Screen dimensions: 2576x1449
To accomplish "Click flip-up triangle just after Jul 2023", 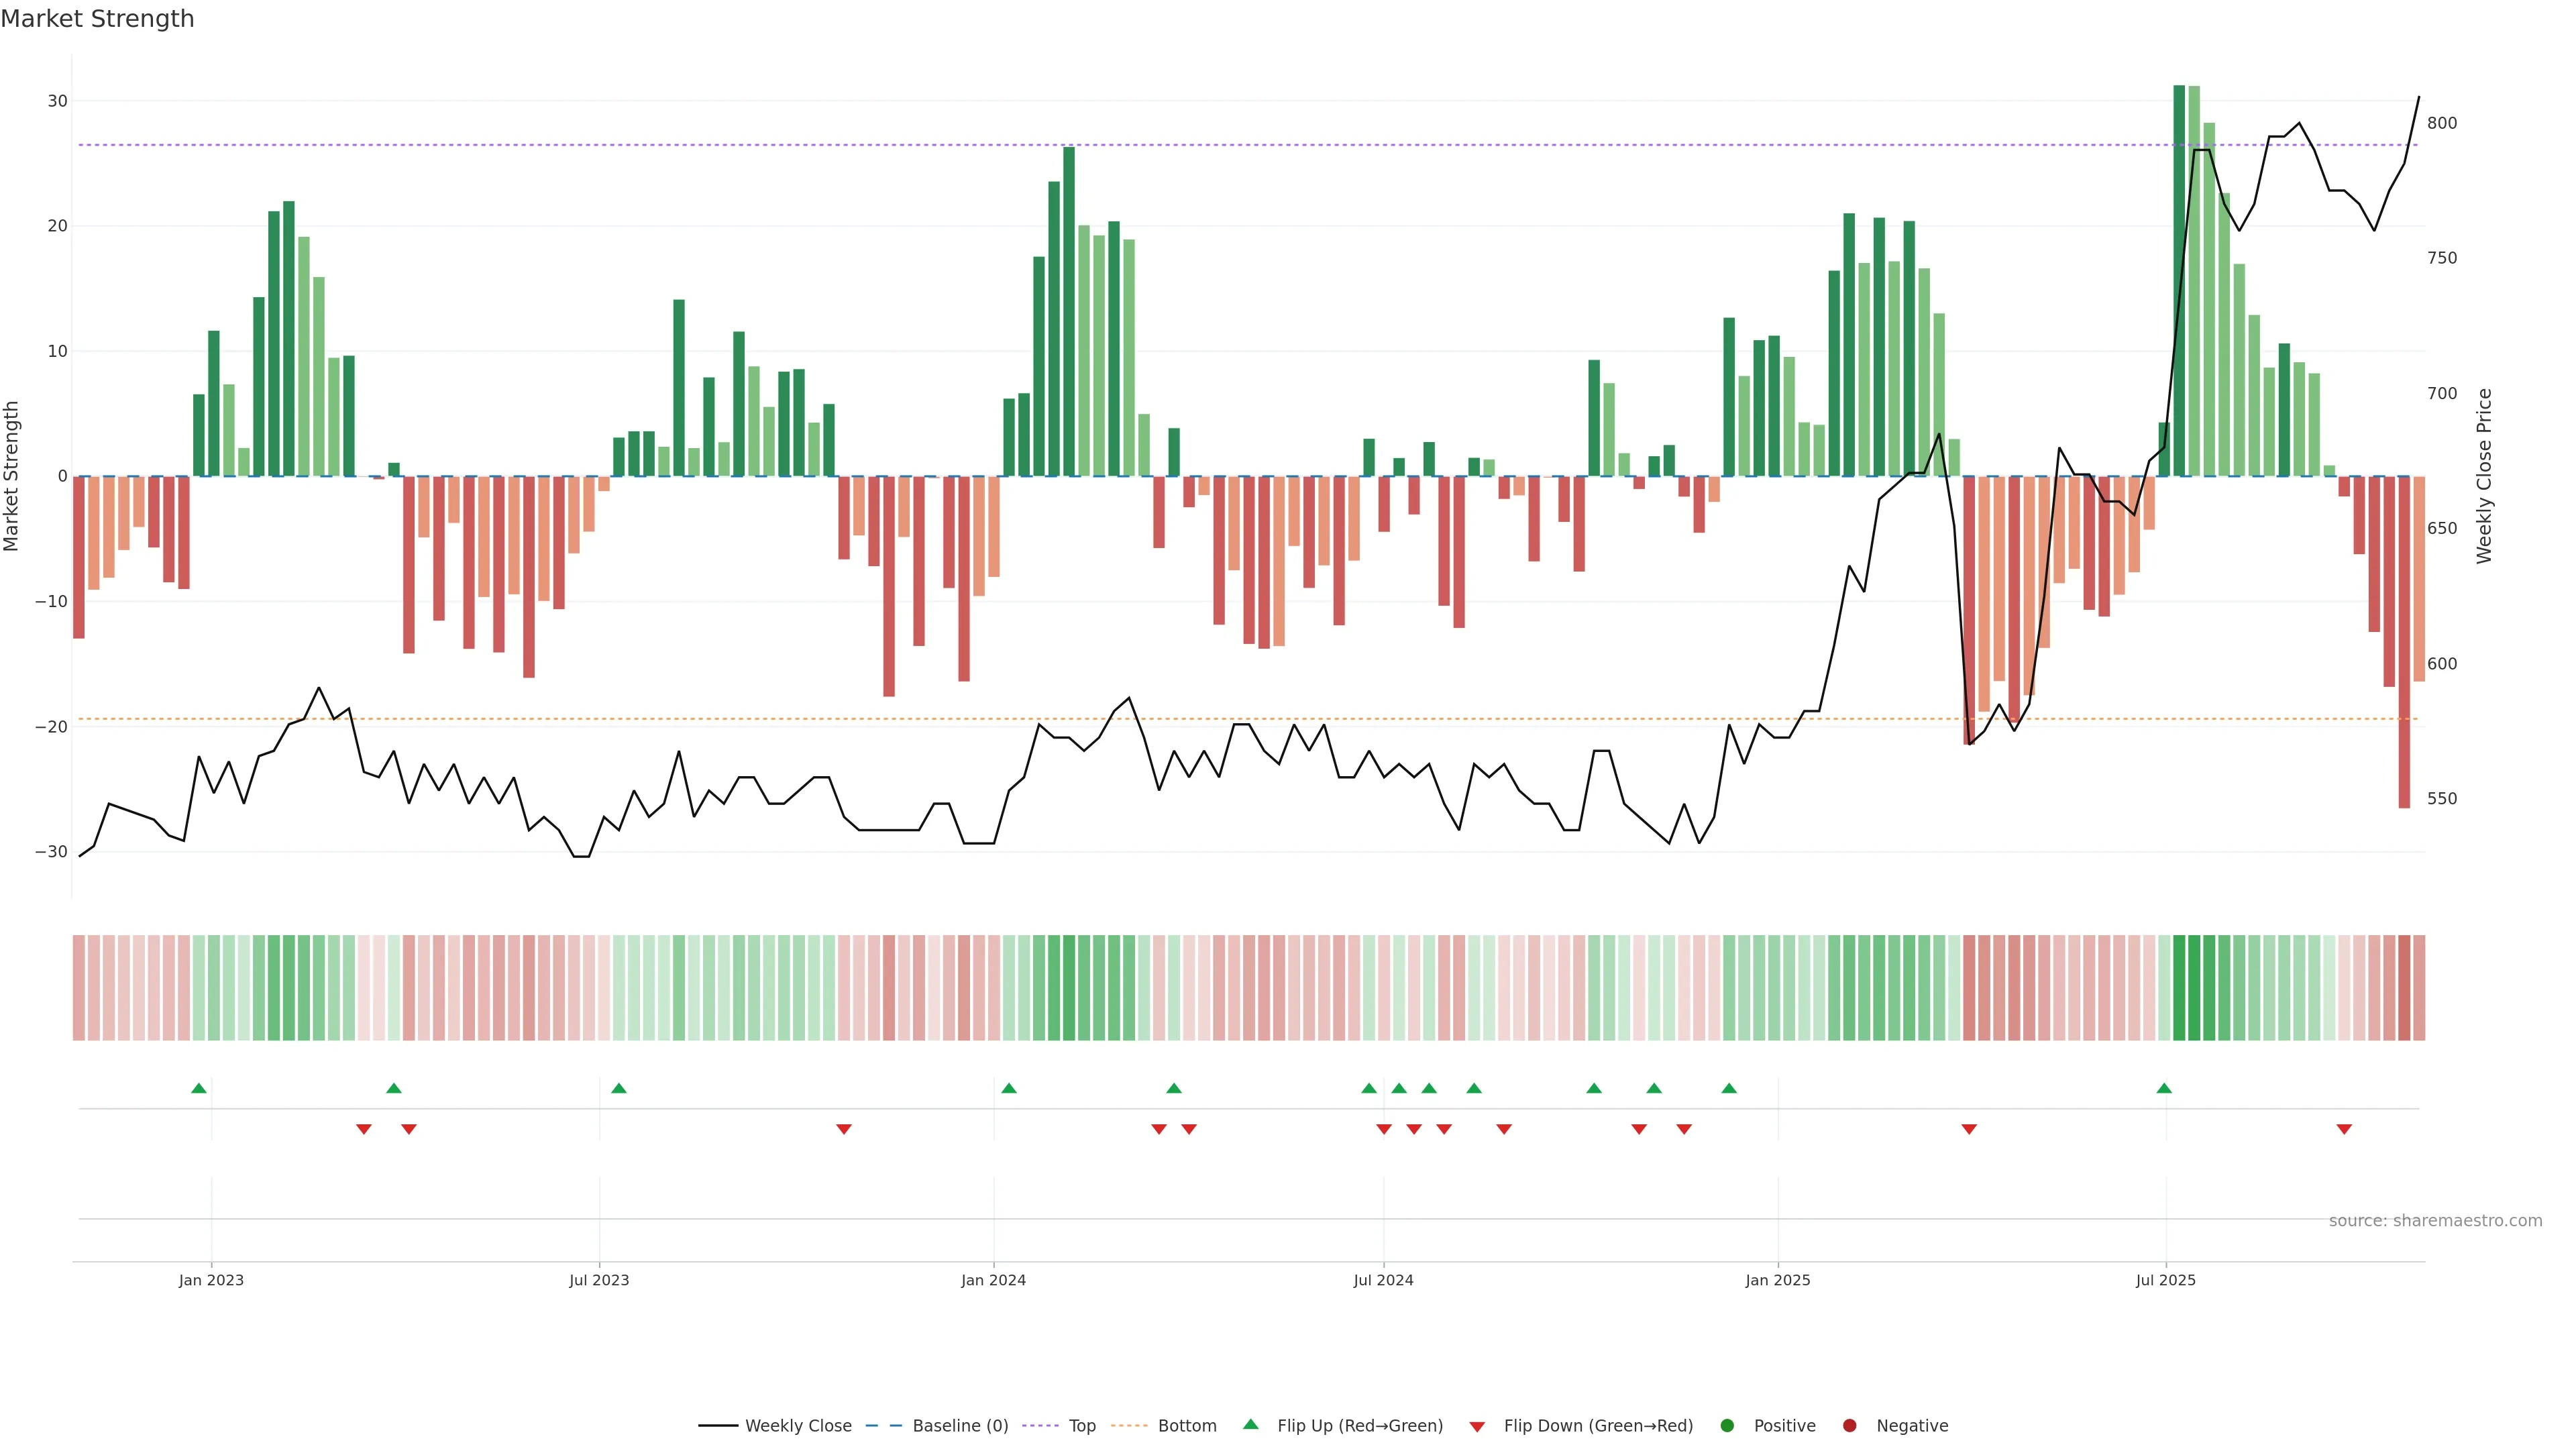I will point(619,1088).
